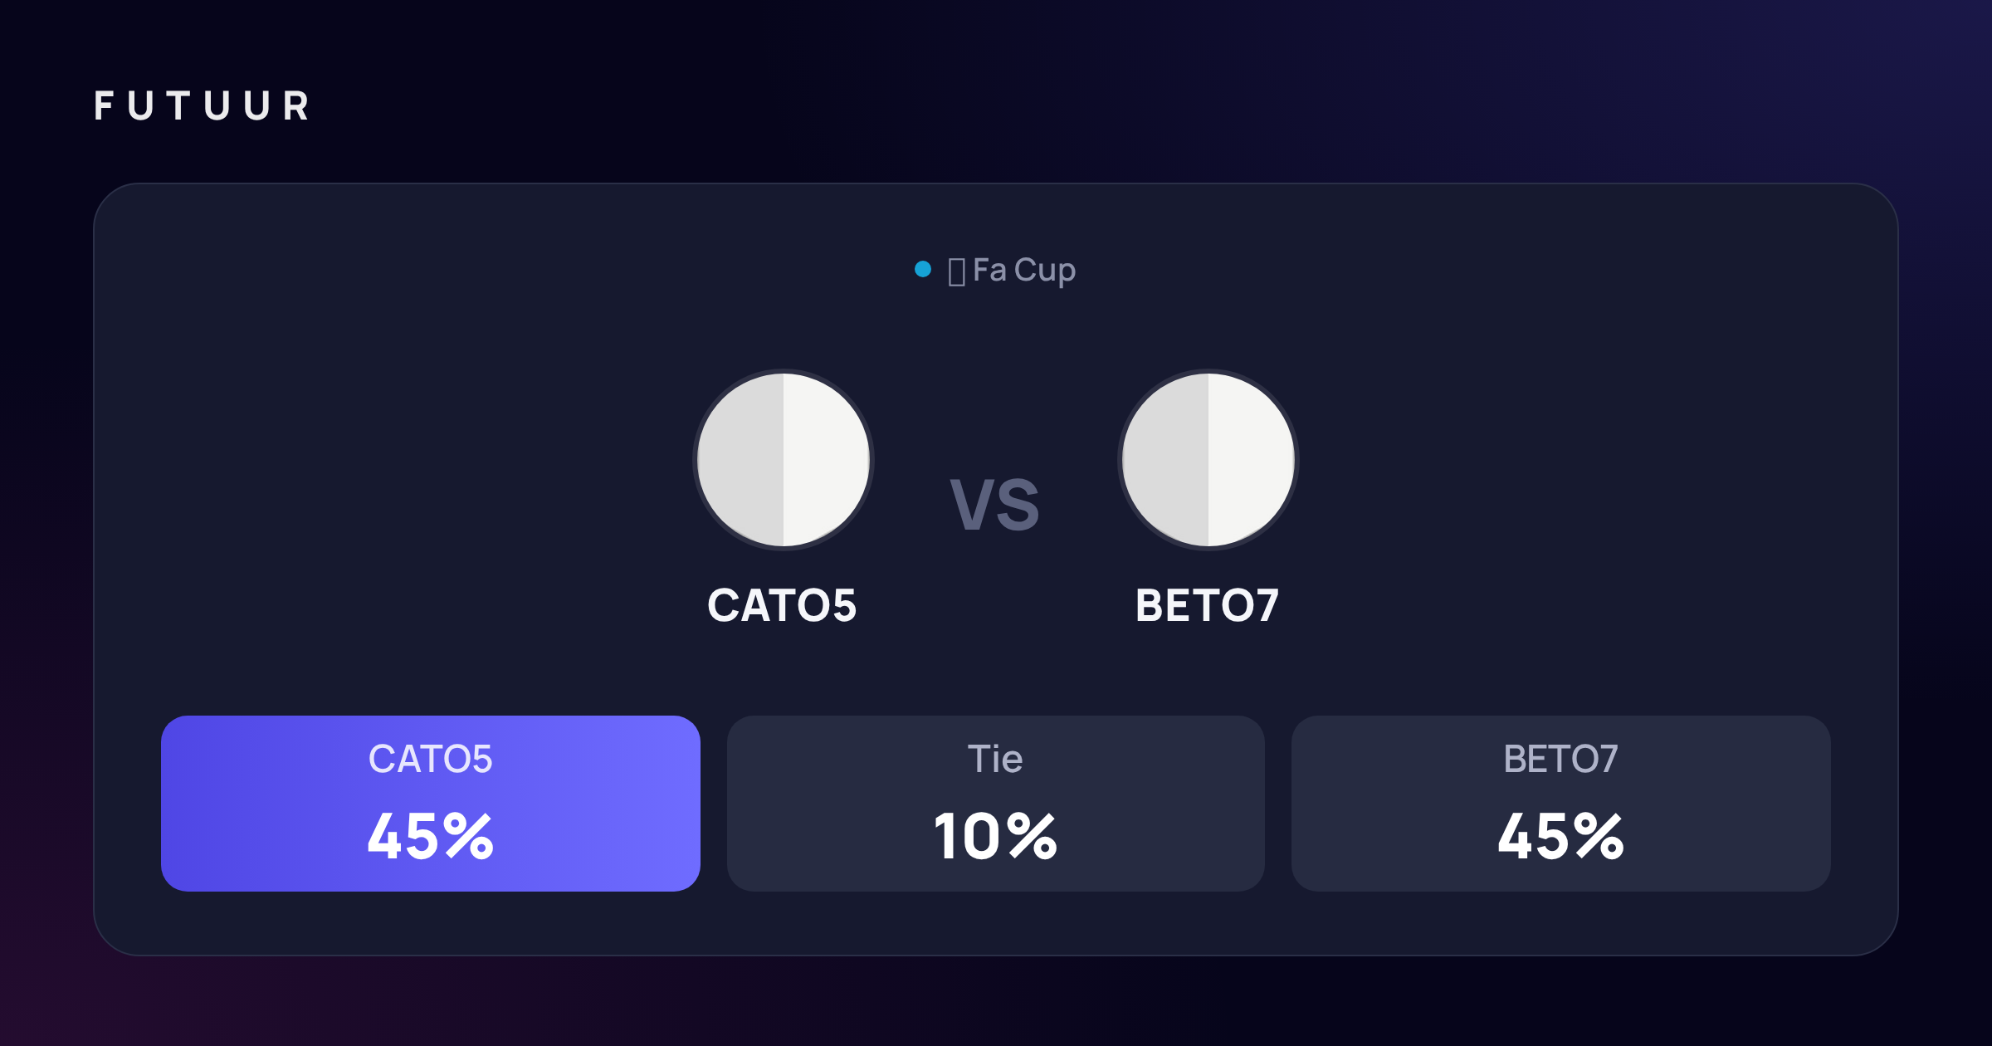Click the 10% value in Tie card
The image size is (1992, 1046).
(996, 836)
